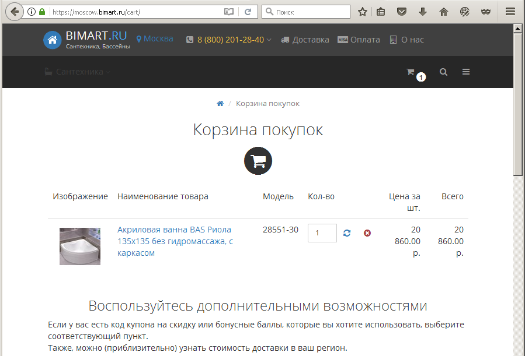Refresh quantity with the update icon
This screenshot has height=356, width=525.
tap(347, 233)
